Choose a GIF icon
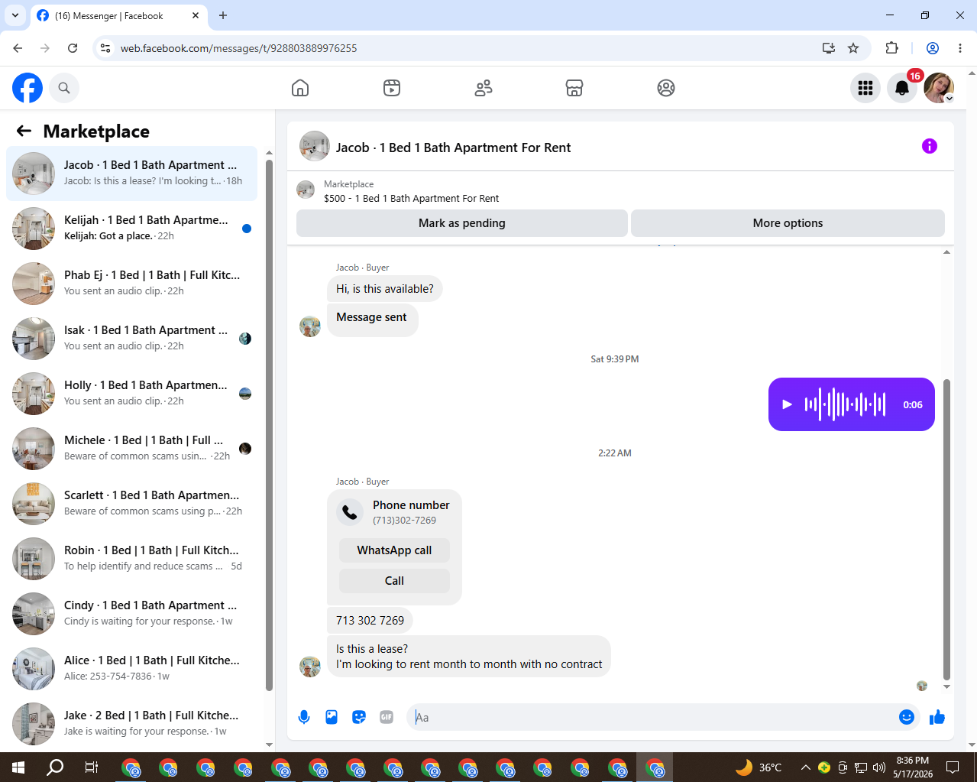 [x=387, y=717]
